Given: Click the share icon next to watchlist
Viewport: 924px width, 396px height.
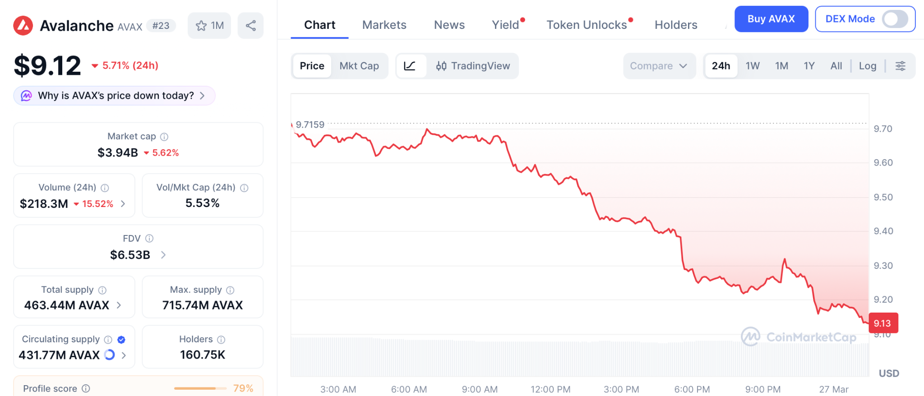Looking at the screenshot, I should 250,26.
